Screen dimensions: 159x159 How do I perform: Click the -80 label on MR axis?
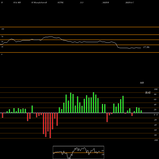pos(155,135)
